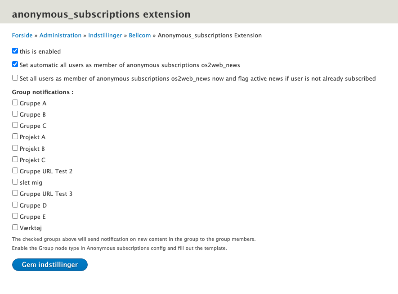Click the Gem indstillinger button

click(49, 264)
